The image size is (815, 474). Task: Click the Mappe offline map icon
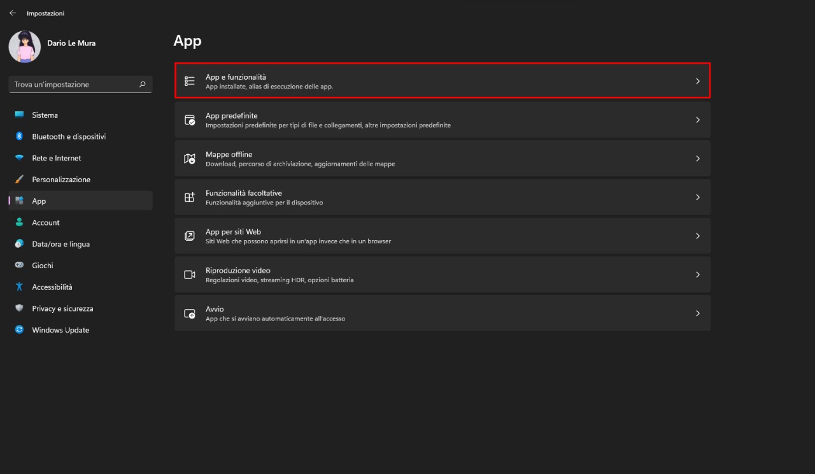tap(190, 159)
